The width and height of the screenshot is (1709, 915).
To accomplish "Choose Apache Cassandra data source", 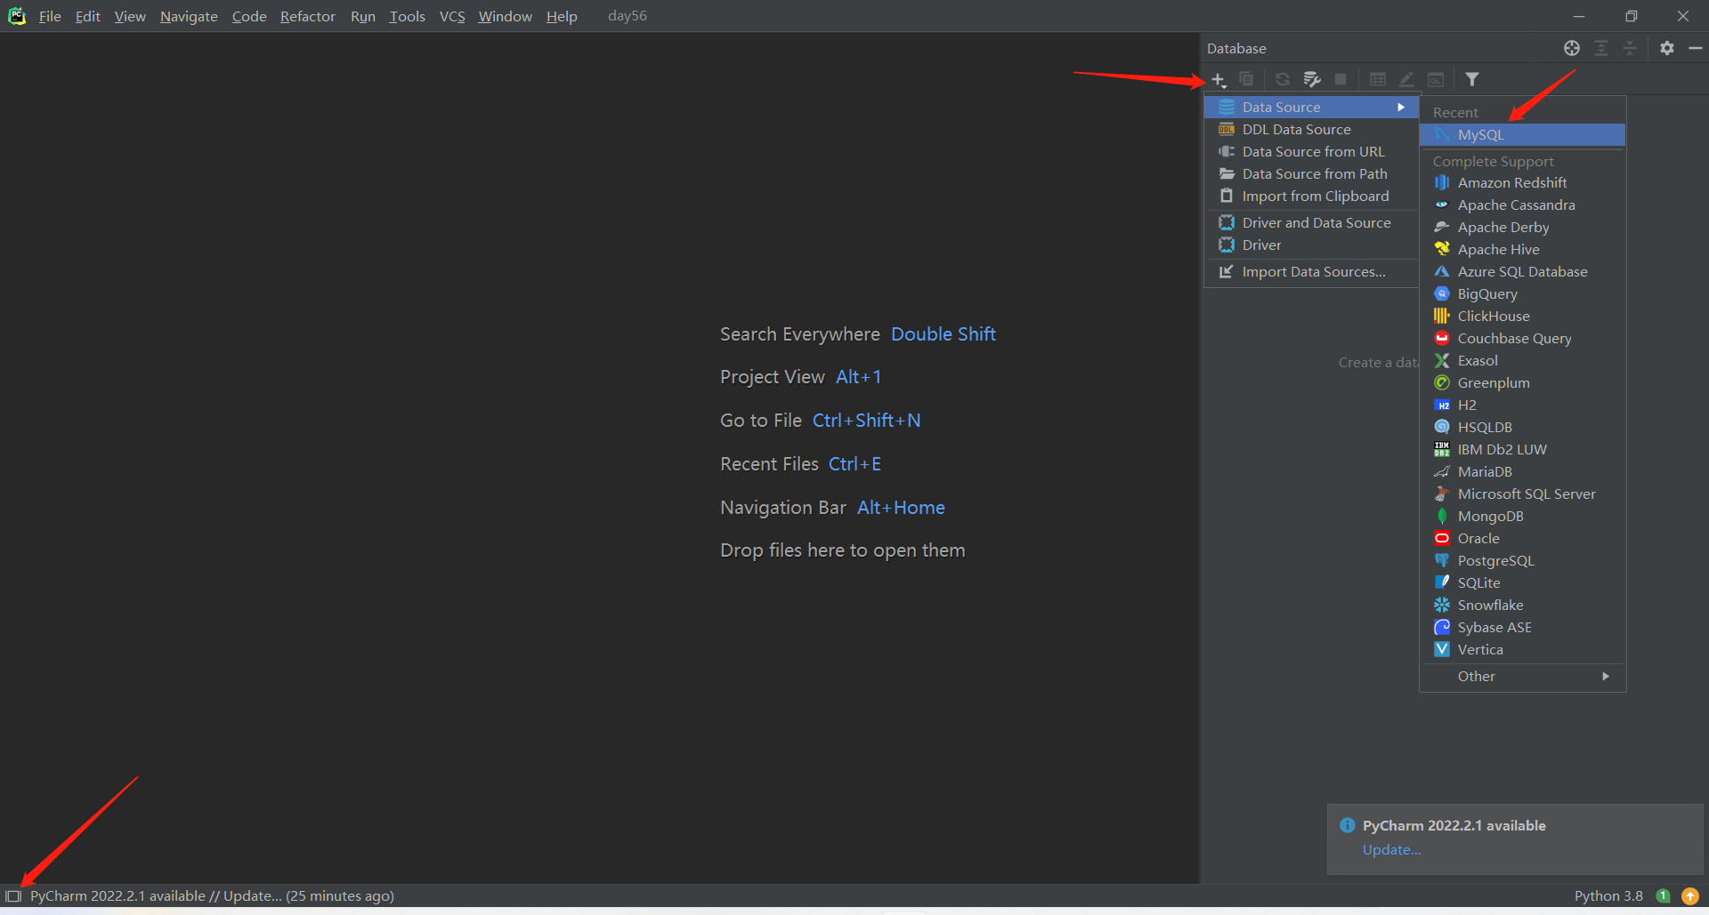I will pyautogui.click(x=1522, y=205).
